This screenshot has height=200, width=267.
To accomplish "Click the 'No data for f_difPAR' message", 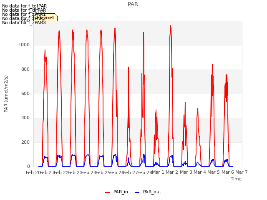I will pyautogui.click(x=24, y=10).
